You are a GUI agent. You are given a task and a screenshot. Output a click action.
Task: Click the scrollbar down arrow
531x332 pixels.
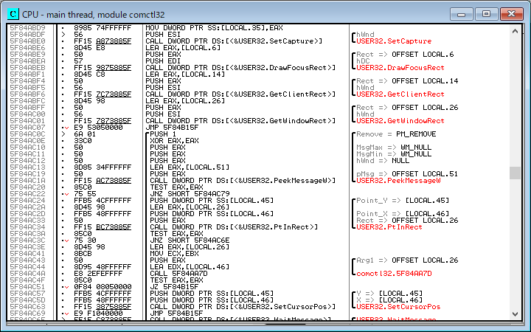click(515, 314)
